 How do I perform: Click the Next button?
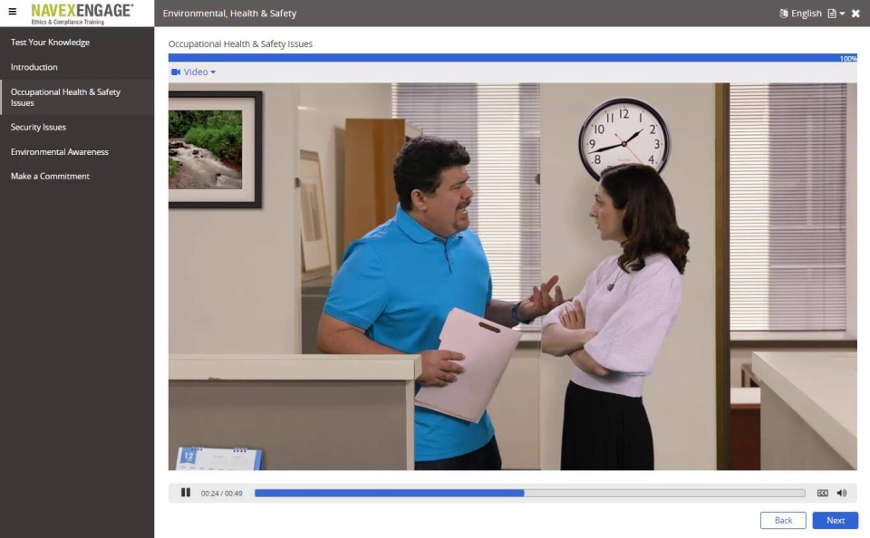(835, 520)
